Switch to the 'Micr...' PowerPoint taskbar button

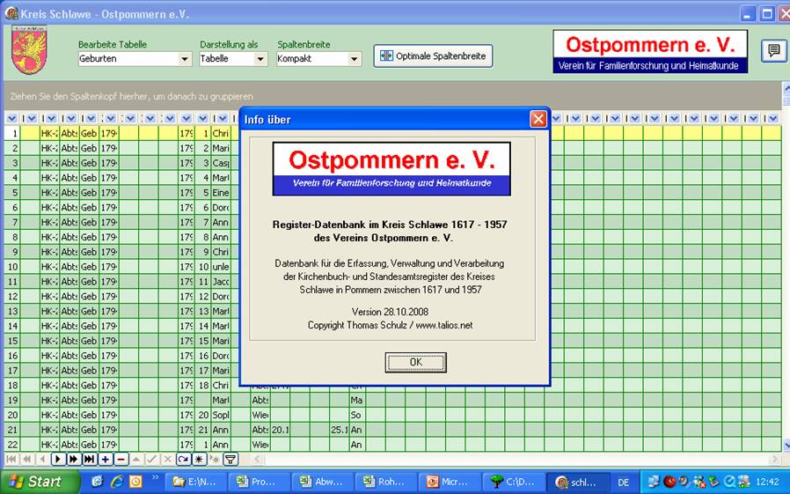(x=449, y=482)
